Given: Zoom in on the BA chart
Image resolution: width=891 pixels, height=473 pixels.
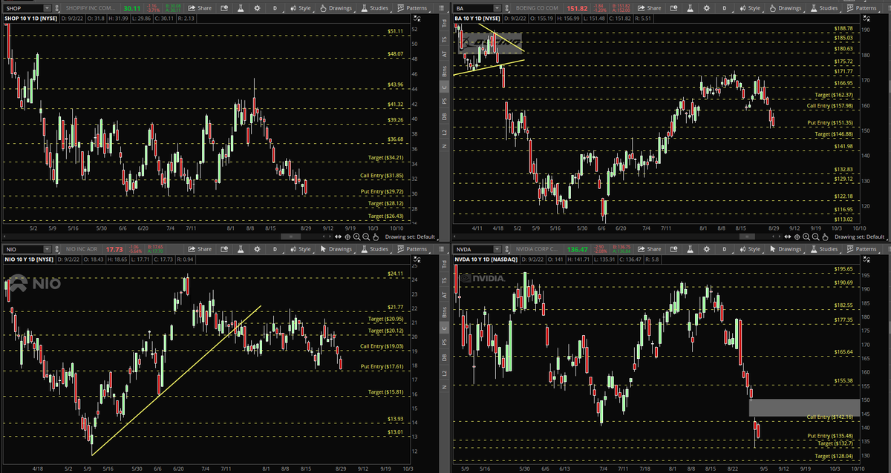Looking at the screenshot, I should pyautogui.click(x=806, y=237).
